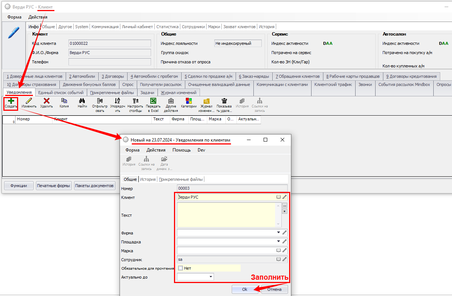This screenshot has height=296, width=452.
Task: Open the Автомобили tab
Action: tap(82, 76)
